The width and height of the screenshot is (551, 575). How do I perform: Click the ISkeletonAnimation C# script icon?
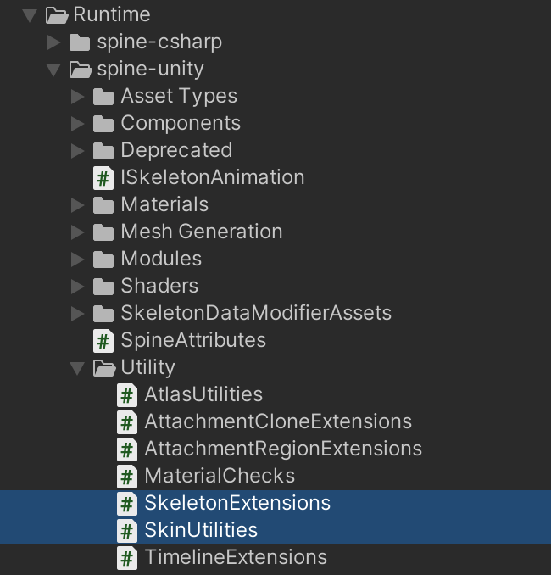pos(103,178)
